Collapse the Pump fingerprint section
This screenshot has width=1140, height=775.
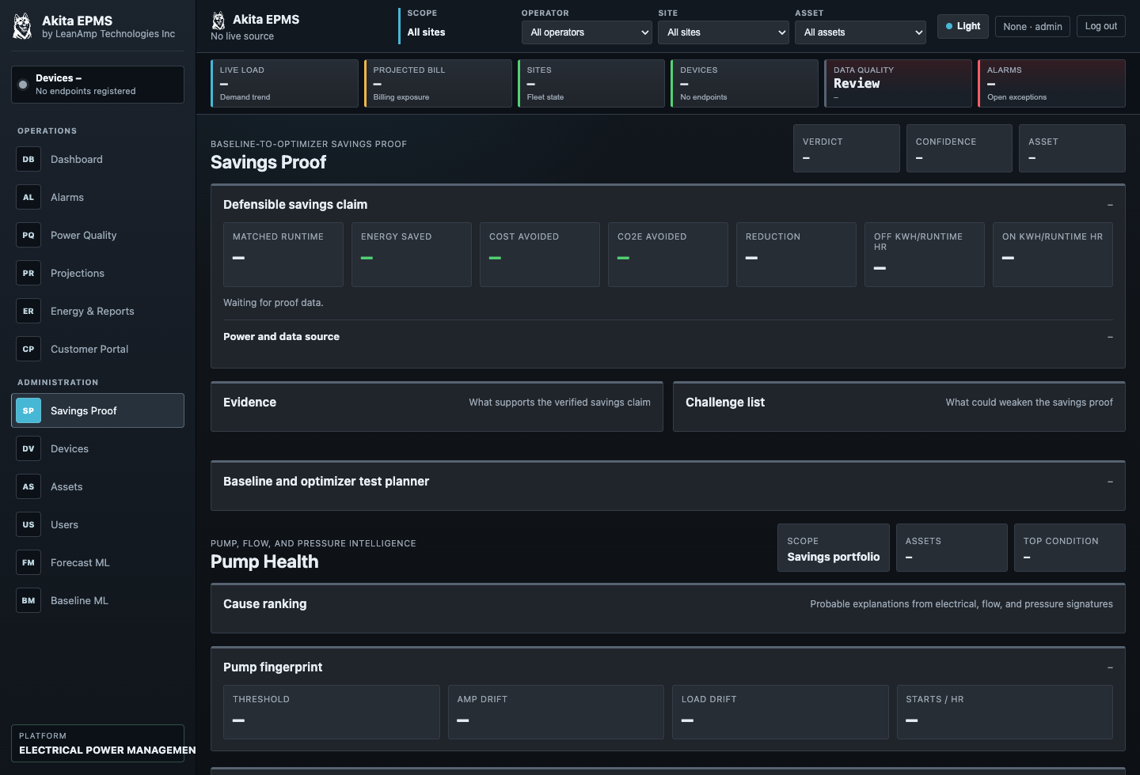pos(1110,667)
